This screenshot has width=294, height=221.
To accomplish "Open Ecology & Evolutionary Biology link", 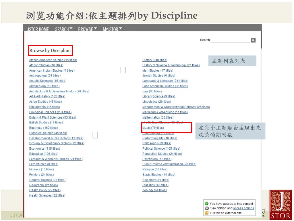I will click(57, 143).
